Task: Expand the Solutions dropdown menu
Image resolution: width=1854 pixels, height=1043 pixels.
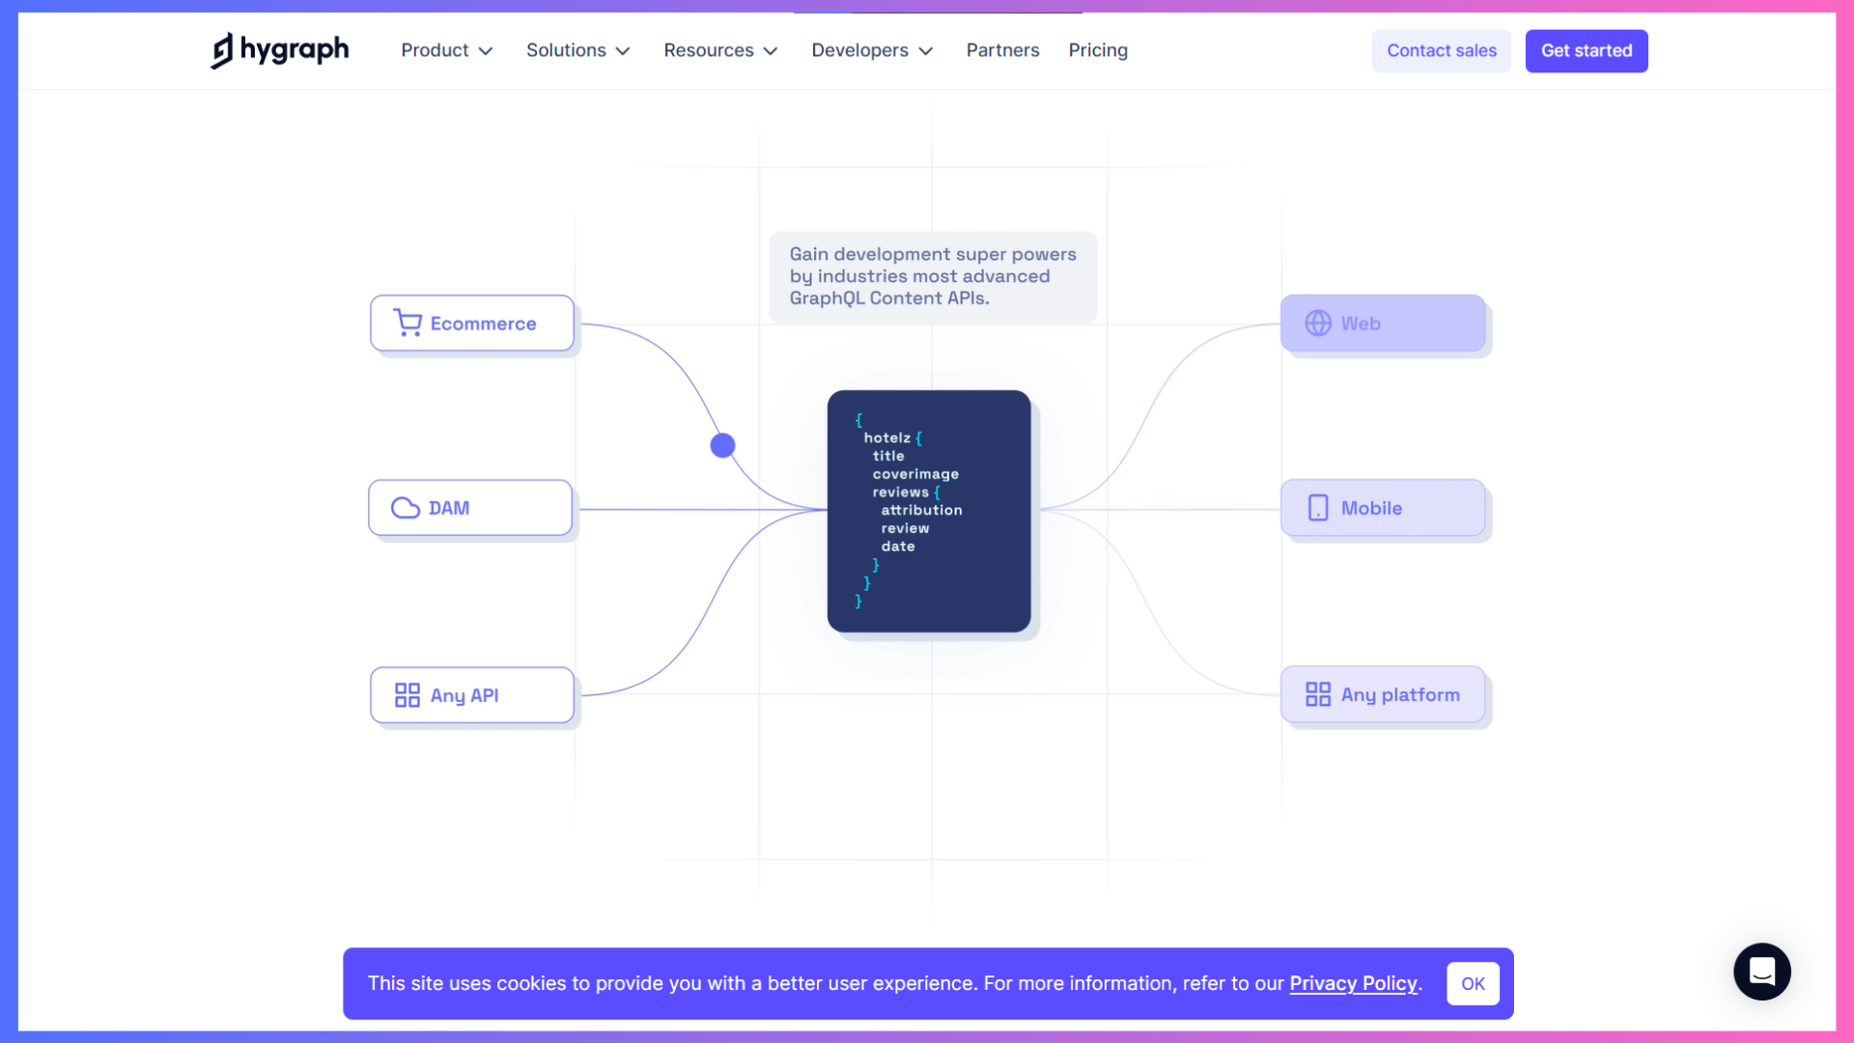Action: (x=577, y=50)
